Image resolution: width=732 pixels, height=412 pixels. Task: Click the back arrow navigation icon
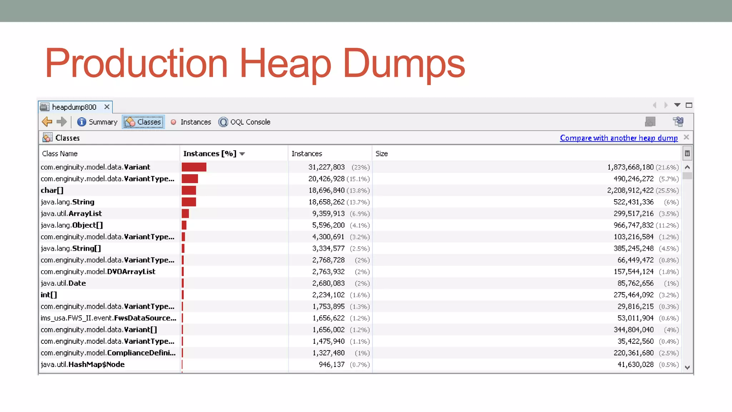[47, 122]
